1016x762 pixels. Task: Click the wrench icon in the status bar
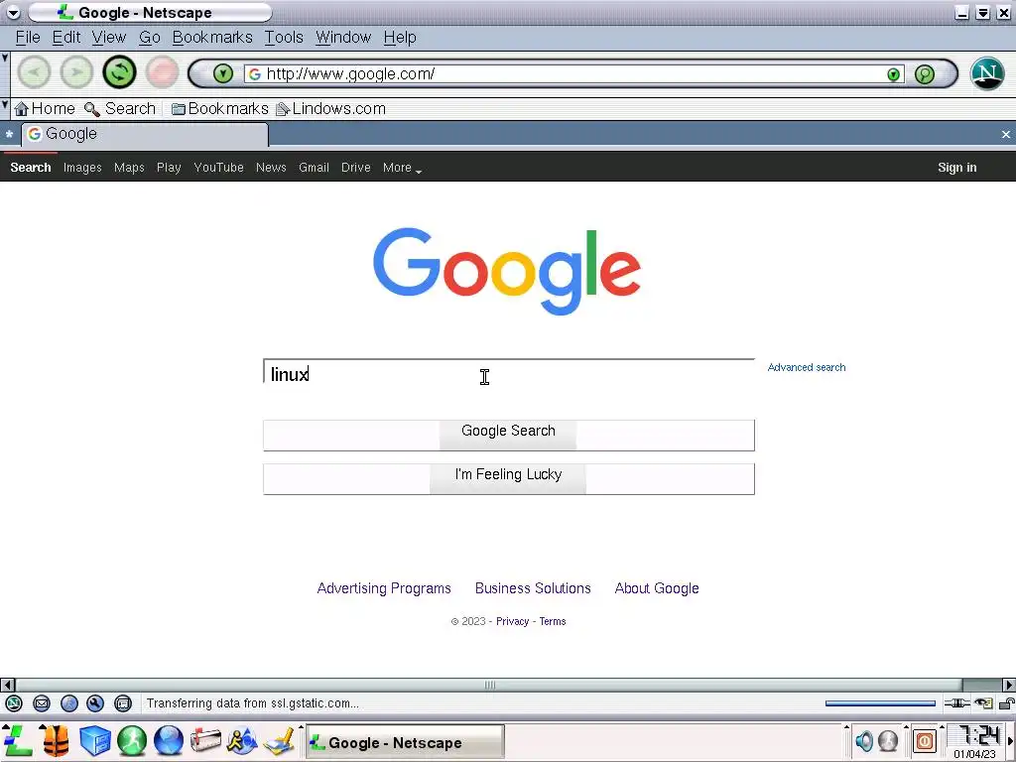click(x=95, y=703)
